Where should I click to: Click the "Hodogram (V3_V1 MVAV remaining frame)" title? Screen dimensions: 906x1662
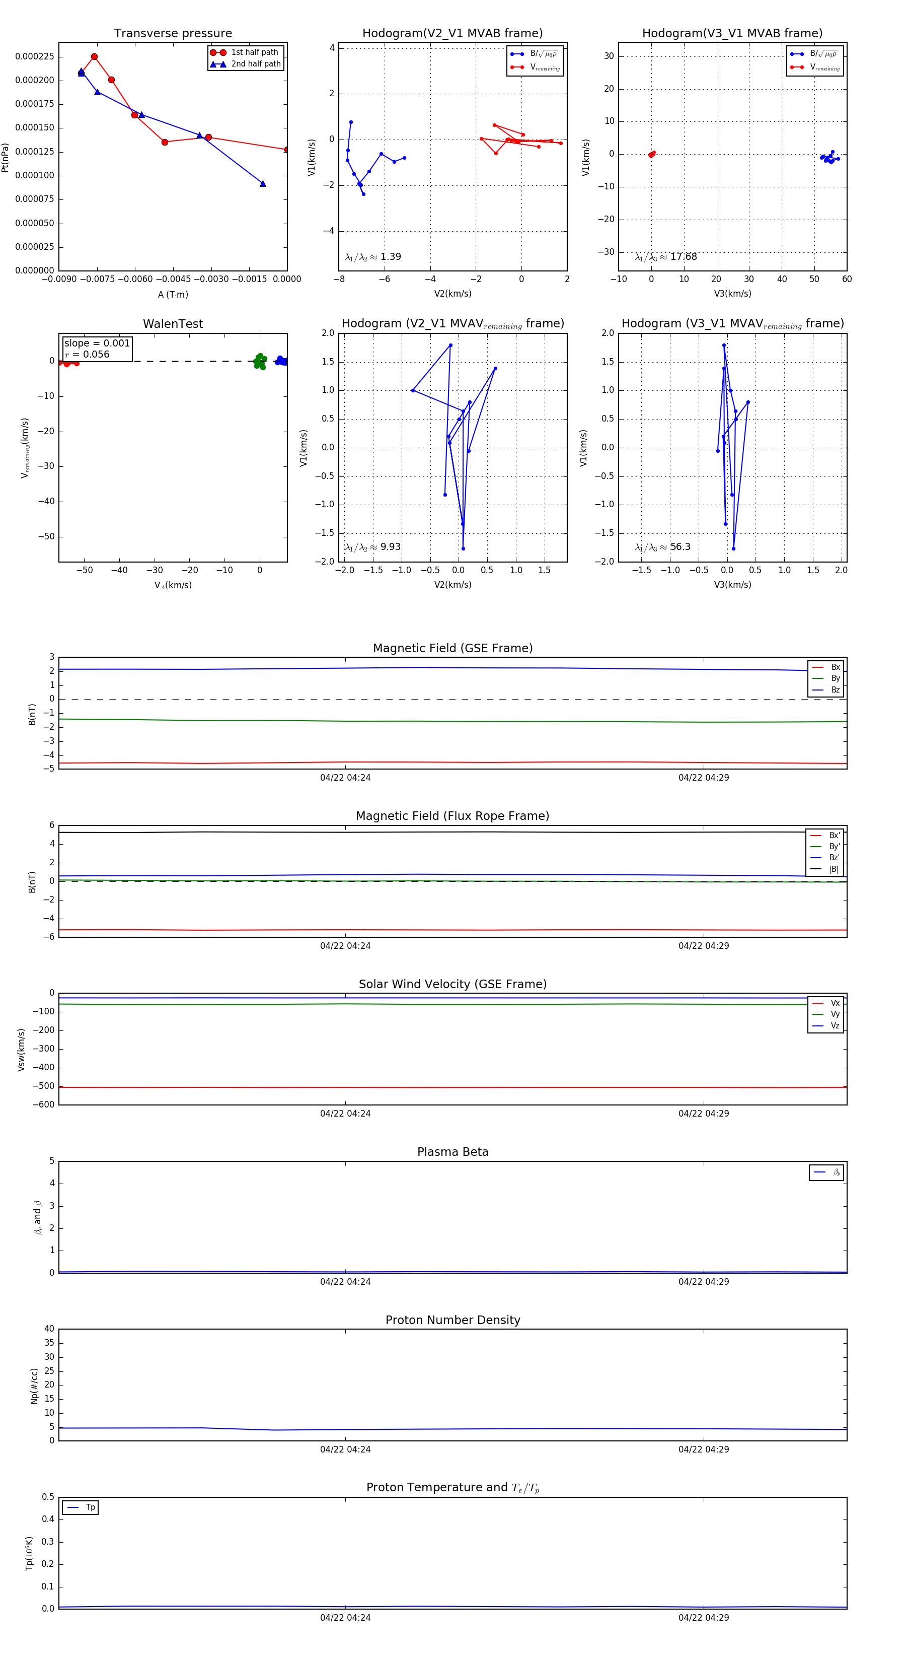point(732,324)
